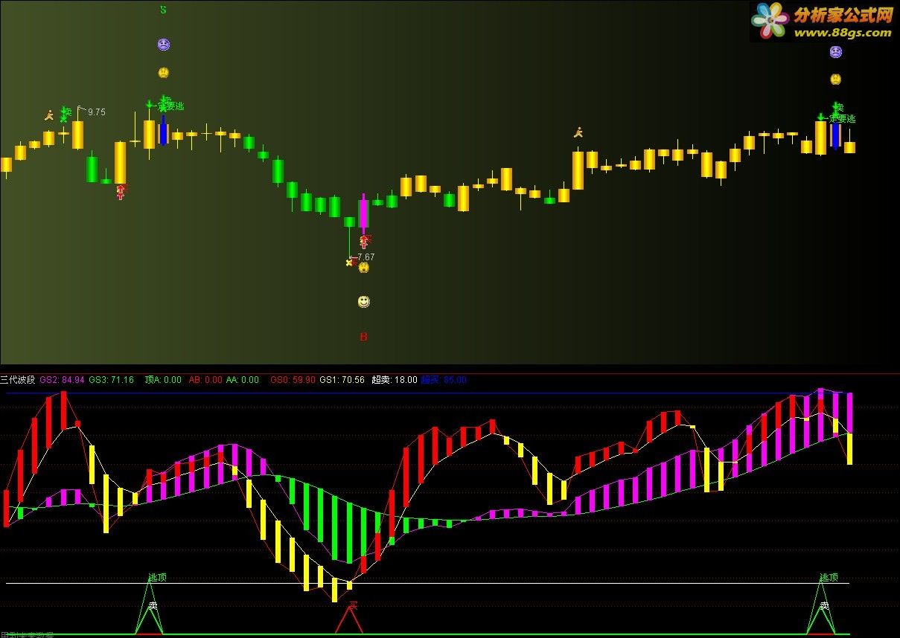Click the yellow X mark beside 7.67
This screenshot has height=638, width=900.
tap(348, 262)
